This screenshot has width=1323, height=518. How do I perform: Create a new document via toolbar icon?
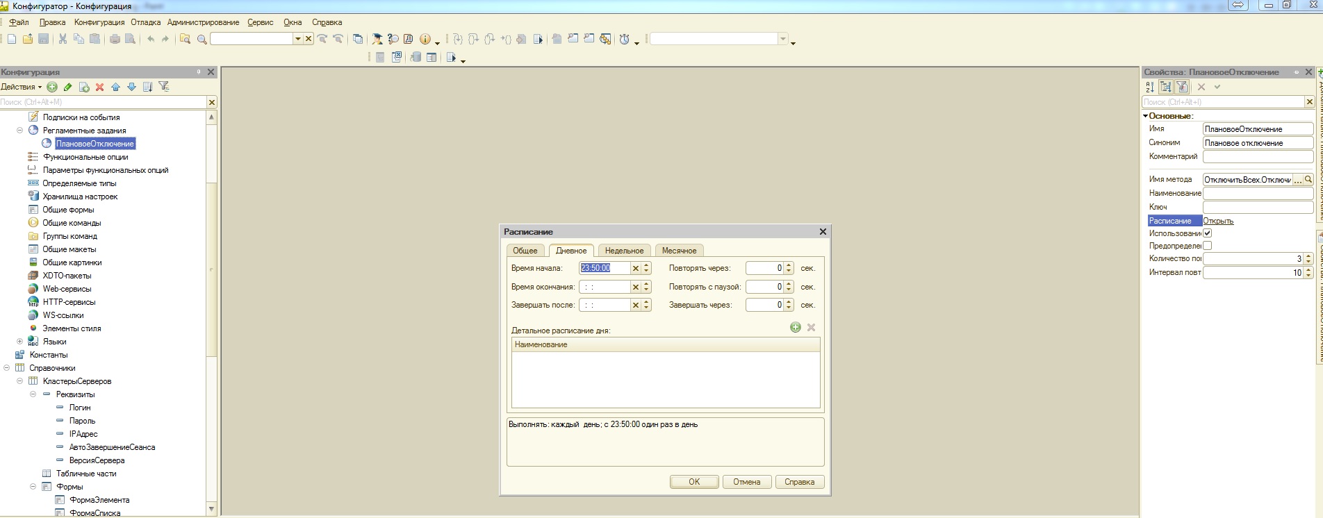(12, 39)
